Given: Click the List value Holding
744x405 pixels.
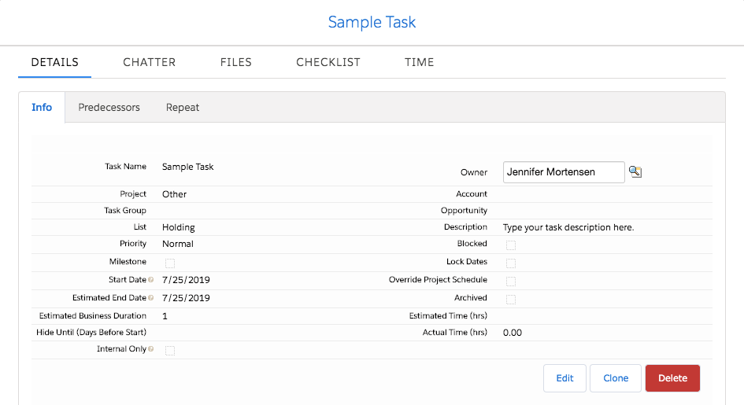Looking at the screenshot, I should 179,227.
